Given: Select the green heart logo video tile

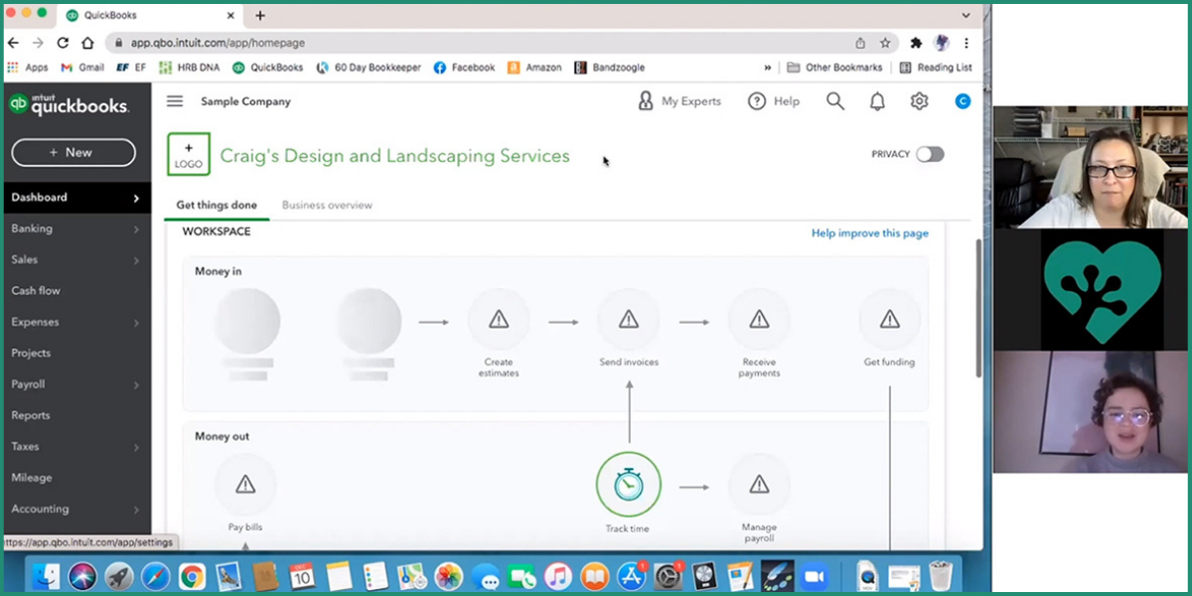Looking at the screenshot, I should [x=1091, y=290].
